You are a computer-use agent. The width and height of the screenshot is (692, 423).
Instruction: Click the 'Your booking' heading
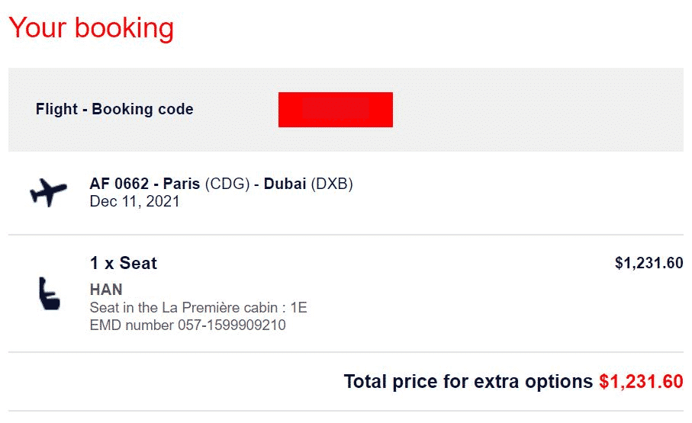(x=92, y=27)
